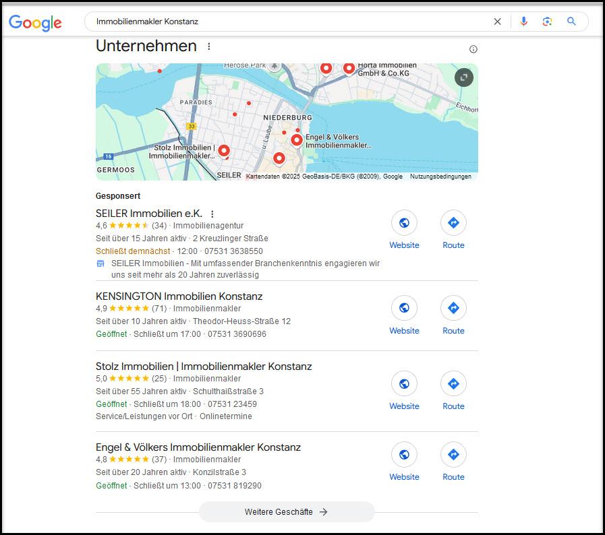Click Weitere Geschäfte button
The width and height of the screenshot is (605, 535).
pyautogui.click(x=287, y=512)
